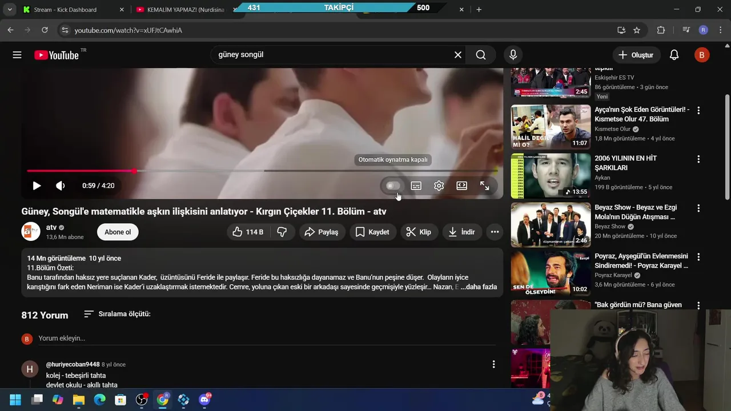The width and height of the screenshot is (731, 411).
Task: Close the Stream - Kick Dashboard tab
Action: click(122, 10)
